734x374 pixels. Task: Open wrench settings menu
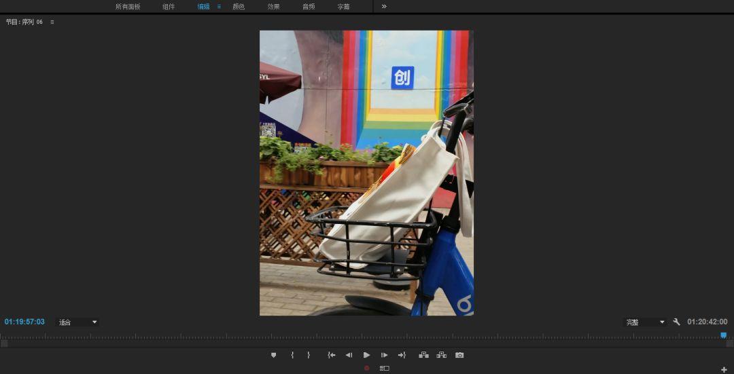click(676, 322)
